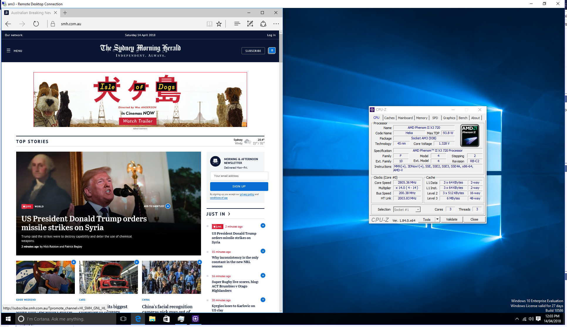This screenshot has width=567, height=327.
Task: Open Windows Store from taskbar
Action: click(166, 319)
